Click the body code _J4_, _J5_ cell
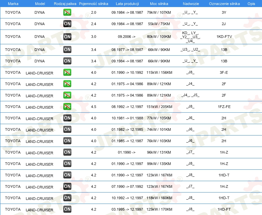The height and width of the screenshot is (215, 262). click(x=190, y=95)
